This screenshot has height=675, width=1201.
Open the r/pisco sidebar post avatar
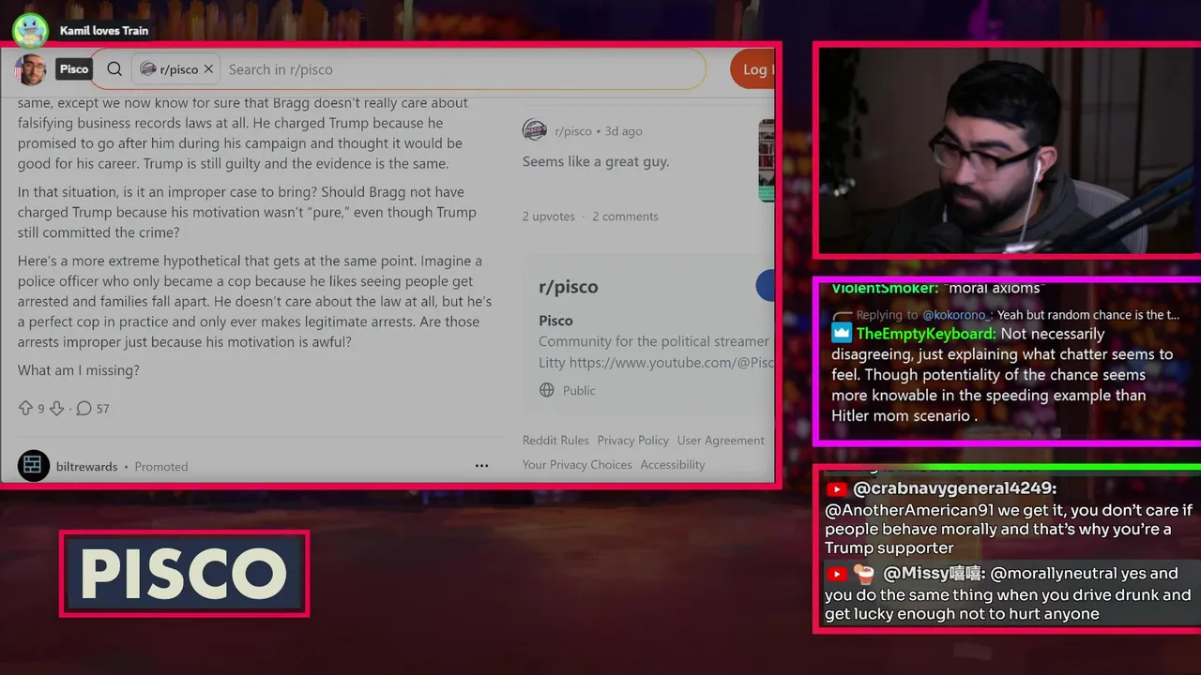pyautogui.click(x=535, y=130)
